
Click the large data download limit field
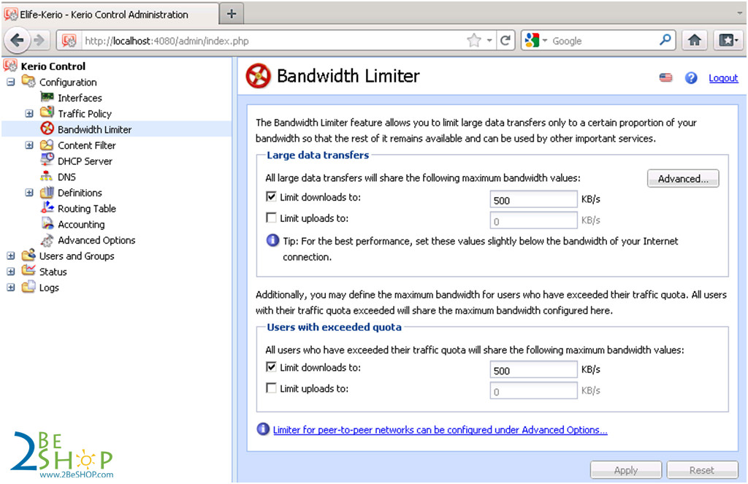pos(533,199)
